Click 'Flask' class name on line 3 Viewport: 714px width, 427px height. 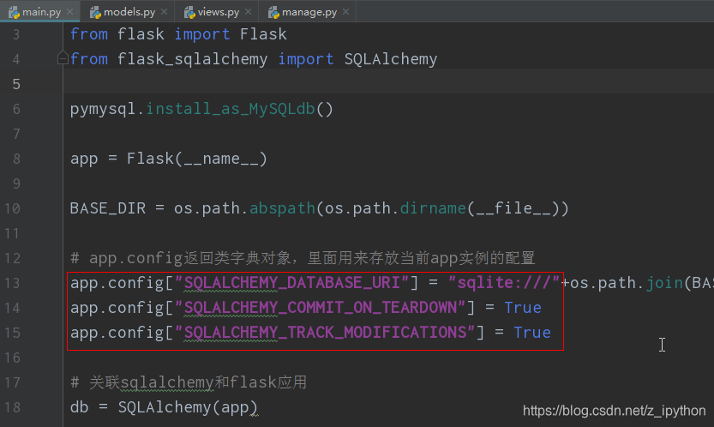click(x=263, y=34)
